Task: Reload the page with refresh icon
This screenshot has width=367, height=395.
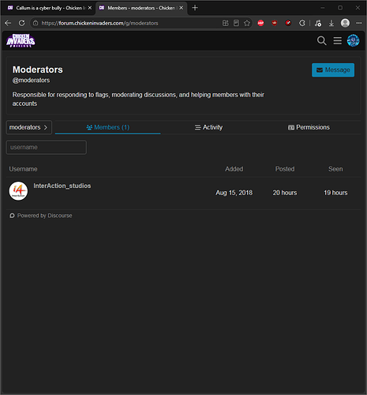Action: tap(22, 23)
